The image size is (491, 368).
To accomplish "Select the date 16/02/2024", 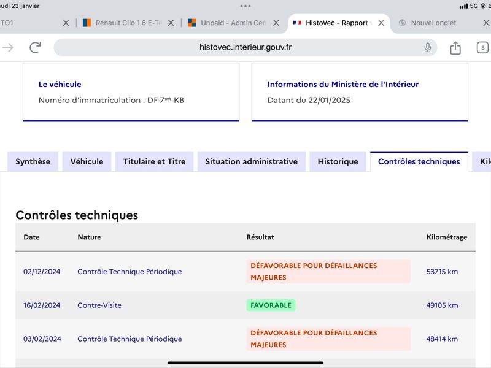I will (42, 305).
